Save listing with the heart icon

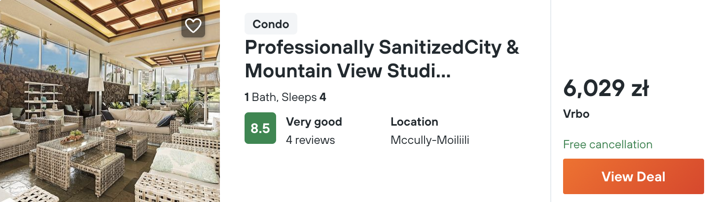coord(193,26)
